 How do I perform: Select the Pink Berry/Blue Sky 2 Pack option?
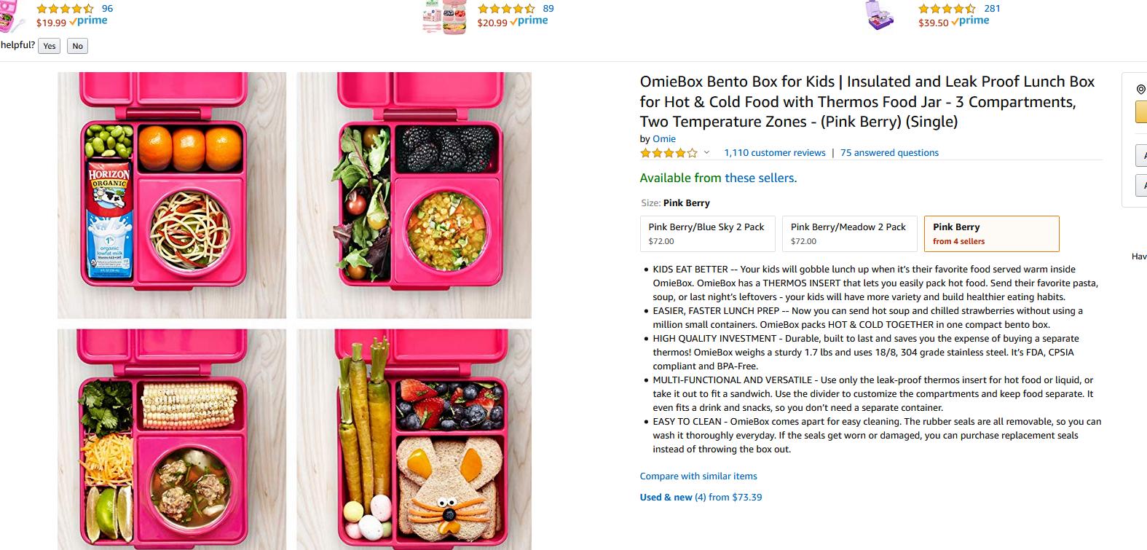click(706, 234)
